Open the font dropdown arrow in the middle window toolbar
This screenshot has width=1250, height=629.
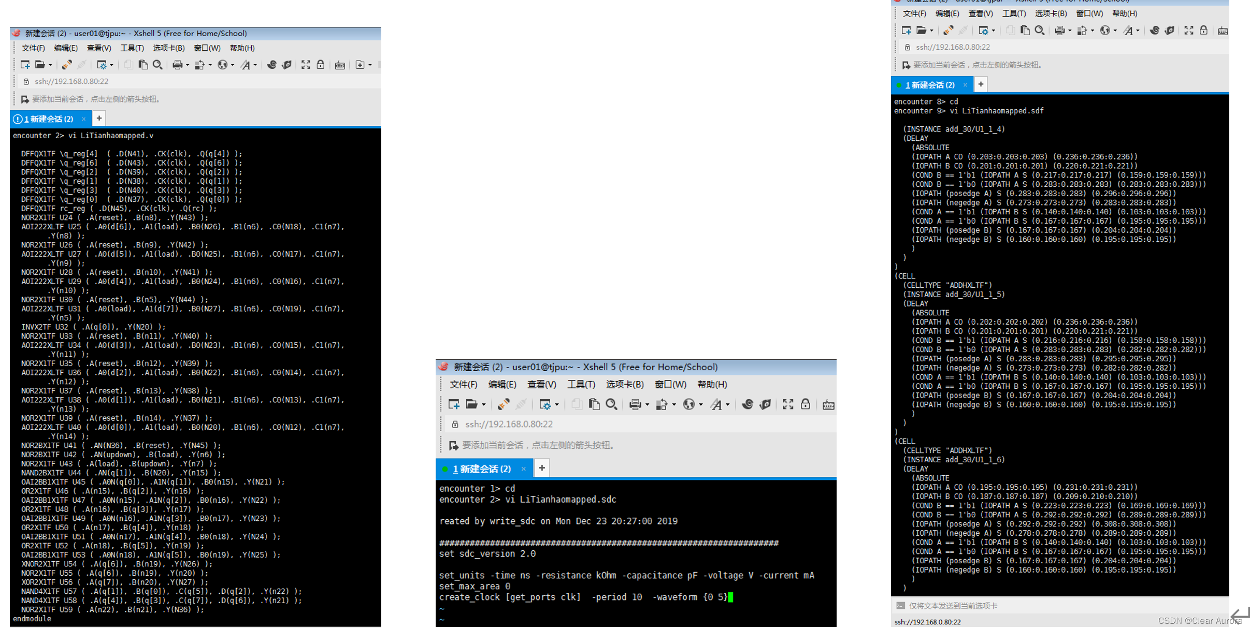[x=728, y=405]
